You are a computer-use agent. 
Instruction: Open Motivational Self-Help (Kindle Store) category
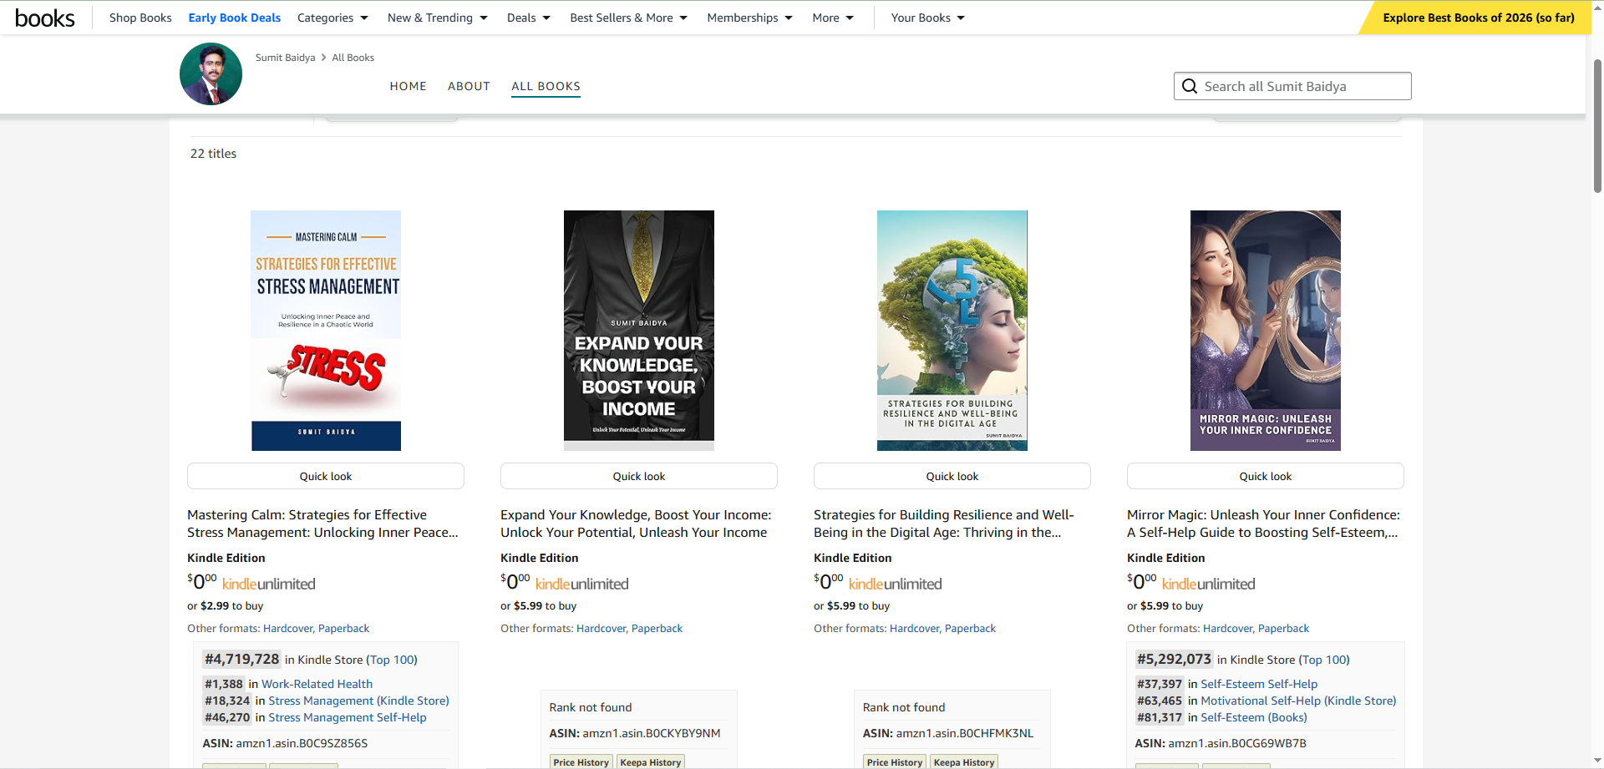coord(1298,701)
